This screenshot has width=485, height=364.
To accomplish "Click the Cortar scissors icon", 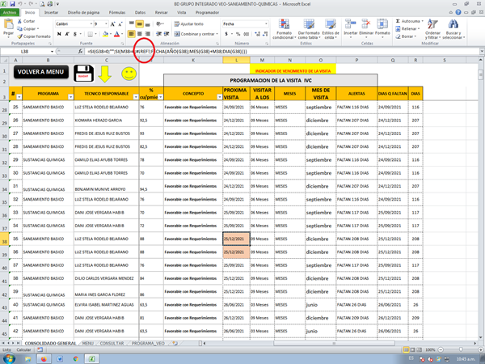I will click(19, 21).
